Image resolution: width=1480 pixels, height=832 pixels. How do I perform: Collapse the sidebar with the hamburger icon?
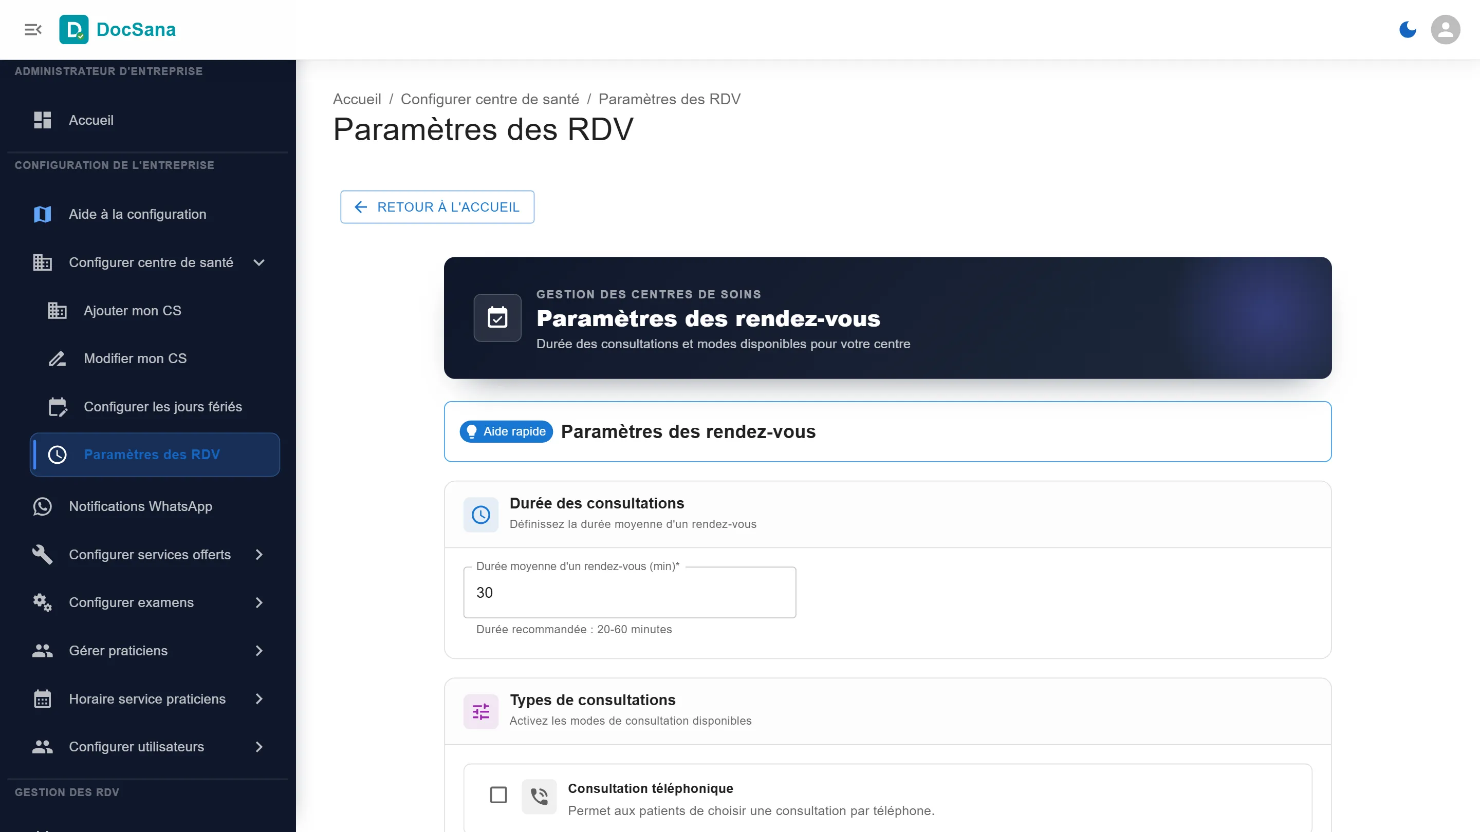click(x=33, y=29)
